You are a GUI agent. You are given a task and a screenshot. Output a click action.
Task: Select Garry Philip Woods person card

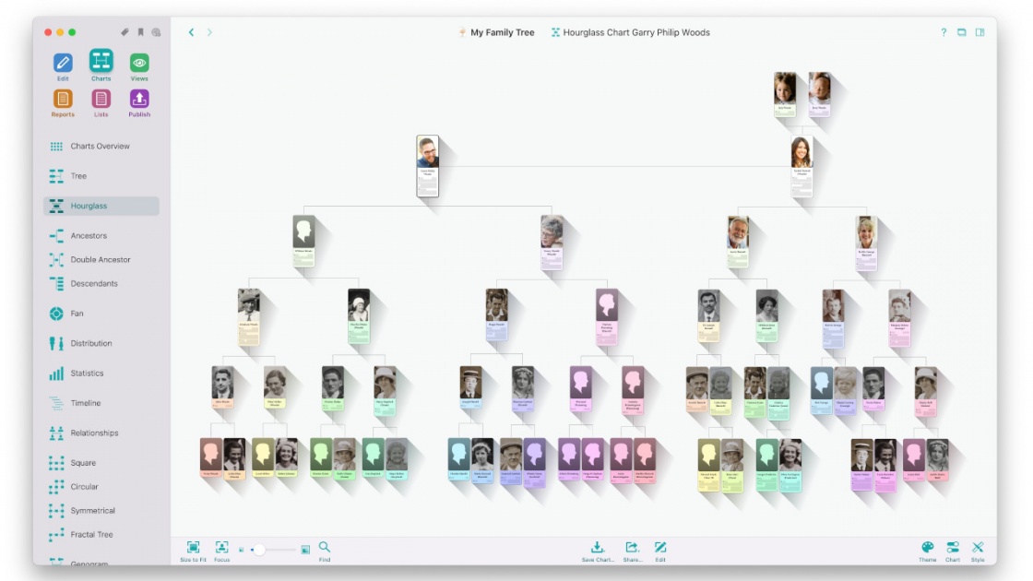(427, 166)
